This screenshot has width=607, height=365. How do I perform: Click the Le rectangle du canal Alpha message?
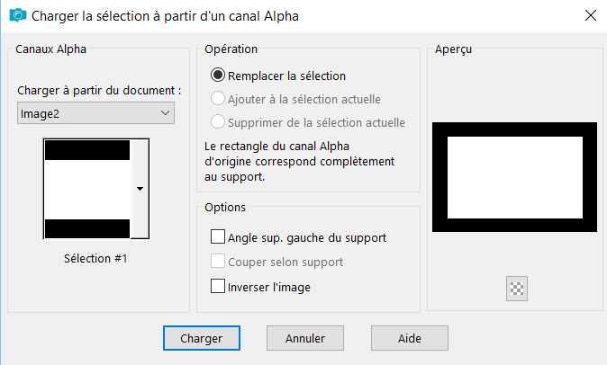point(299,162)
